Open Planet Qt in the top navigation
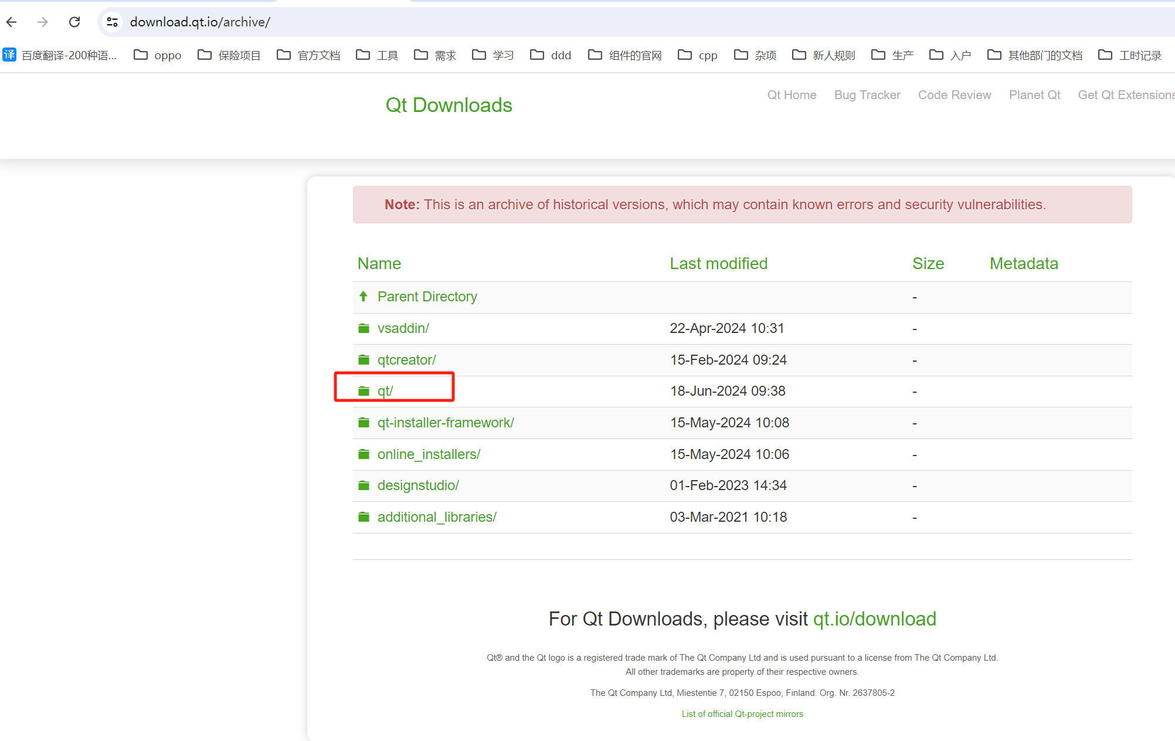The width and height of the screenshot is (1175, 741). click(1035, 95)
